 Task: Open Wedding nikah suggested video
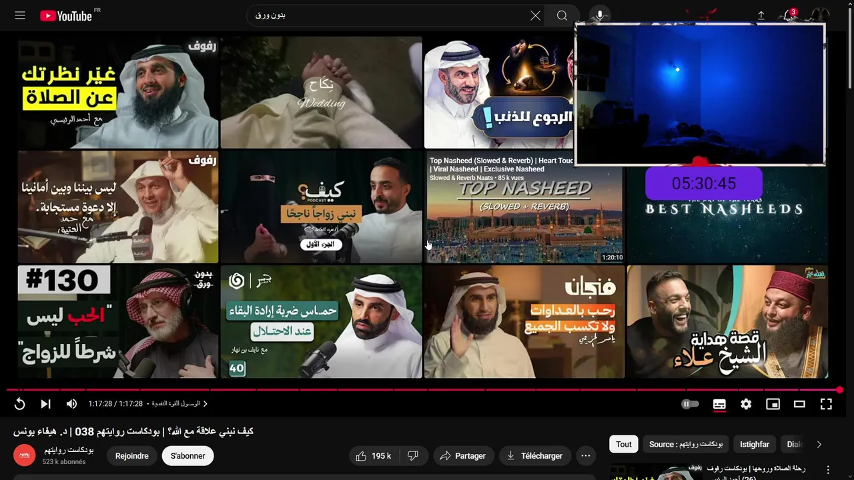(321, 92)
